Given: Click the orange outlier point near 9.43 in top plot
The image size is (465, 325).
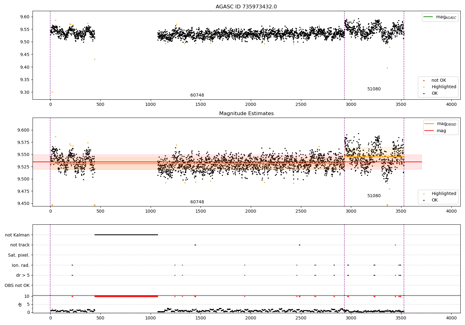Looking at the screenshot, I should coord(95,59).
